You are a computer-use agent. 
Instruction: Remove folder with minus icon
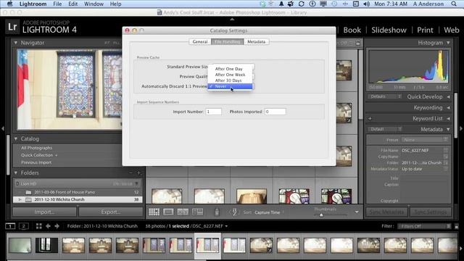(130, 173)
